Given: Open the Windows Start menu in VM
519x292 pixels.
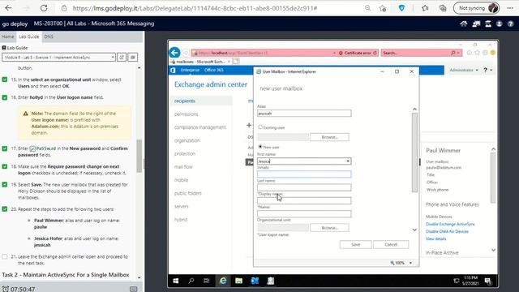Looking at the screenshot, I should (x=176, y=281).
